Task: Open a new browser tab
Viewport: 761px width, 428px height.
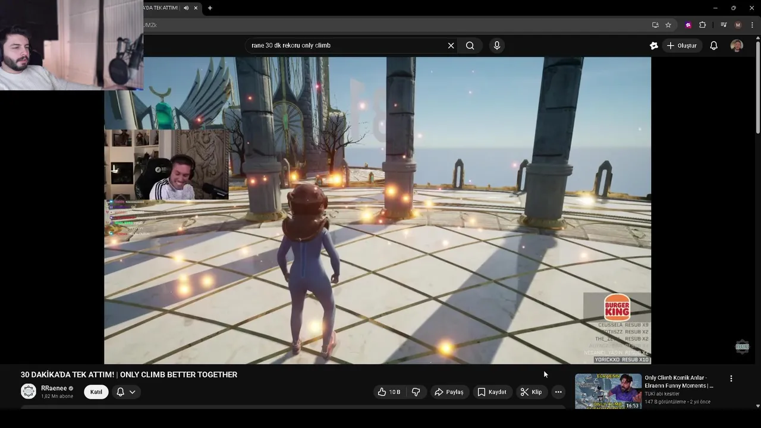Action: coord(210,8)
